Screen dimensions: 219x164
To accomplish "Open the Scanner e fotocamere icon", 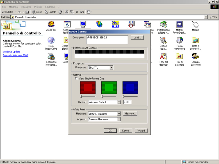I will pos(51,59).
